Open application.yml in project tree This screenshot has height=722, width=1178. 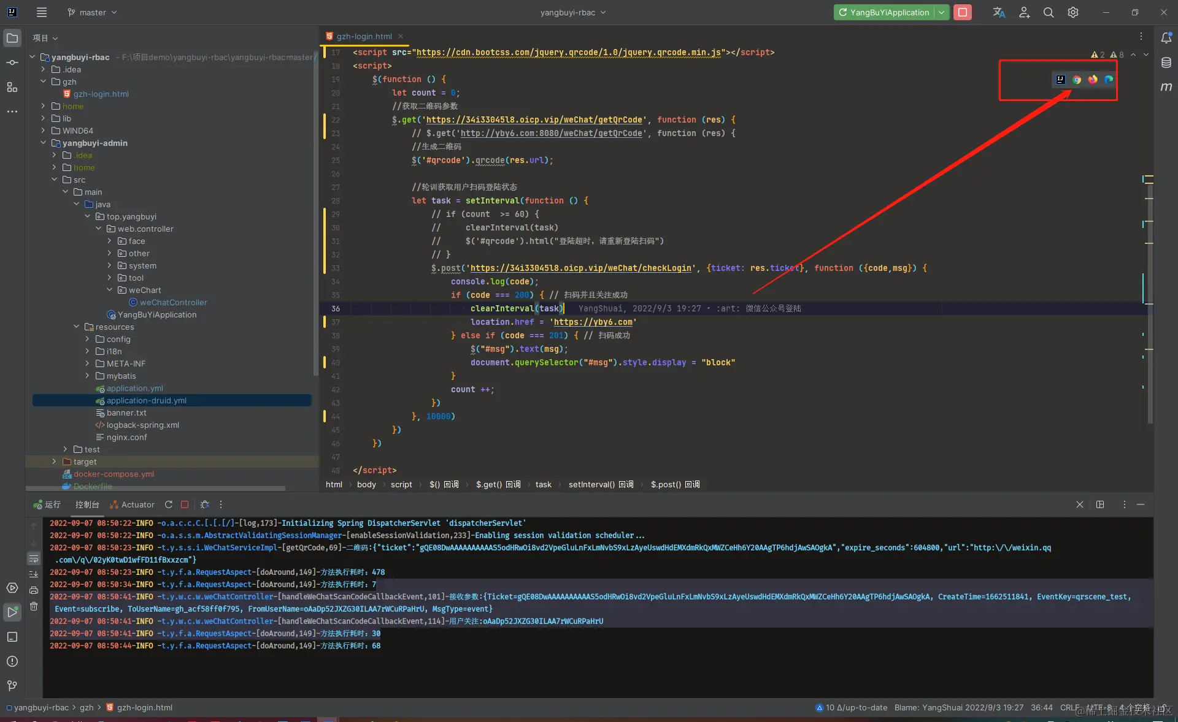pos(134,388)
